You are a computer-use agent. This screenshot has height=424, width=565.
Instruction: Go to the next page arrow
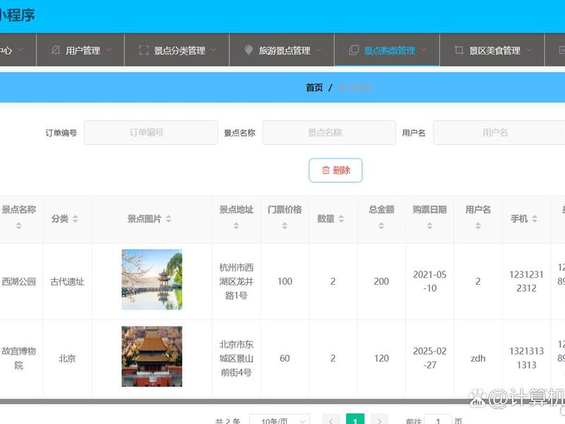379,420
